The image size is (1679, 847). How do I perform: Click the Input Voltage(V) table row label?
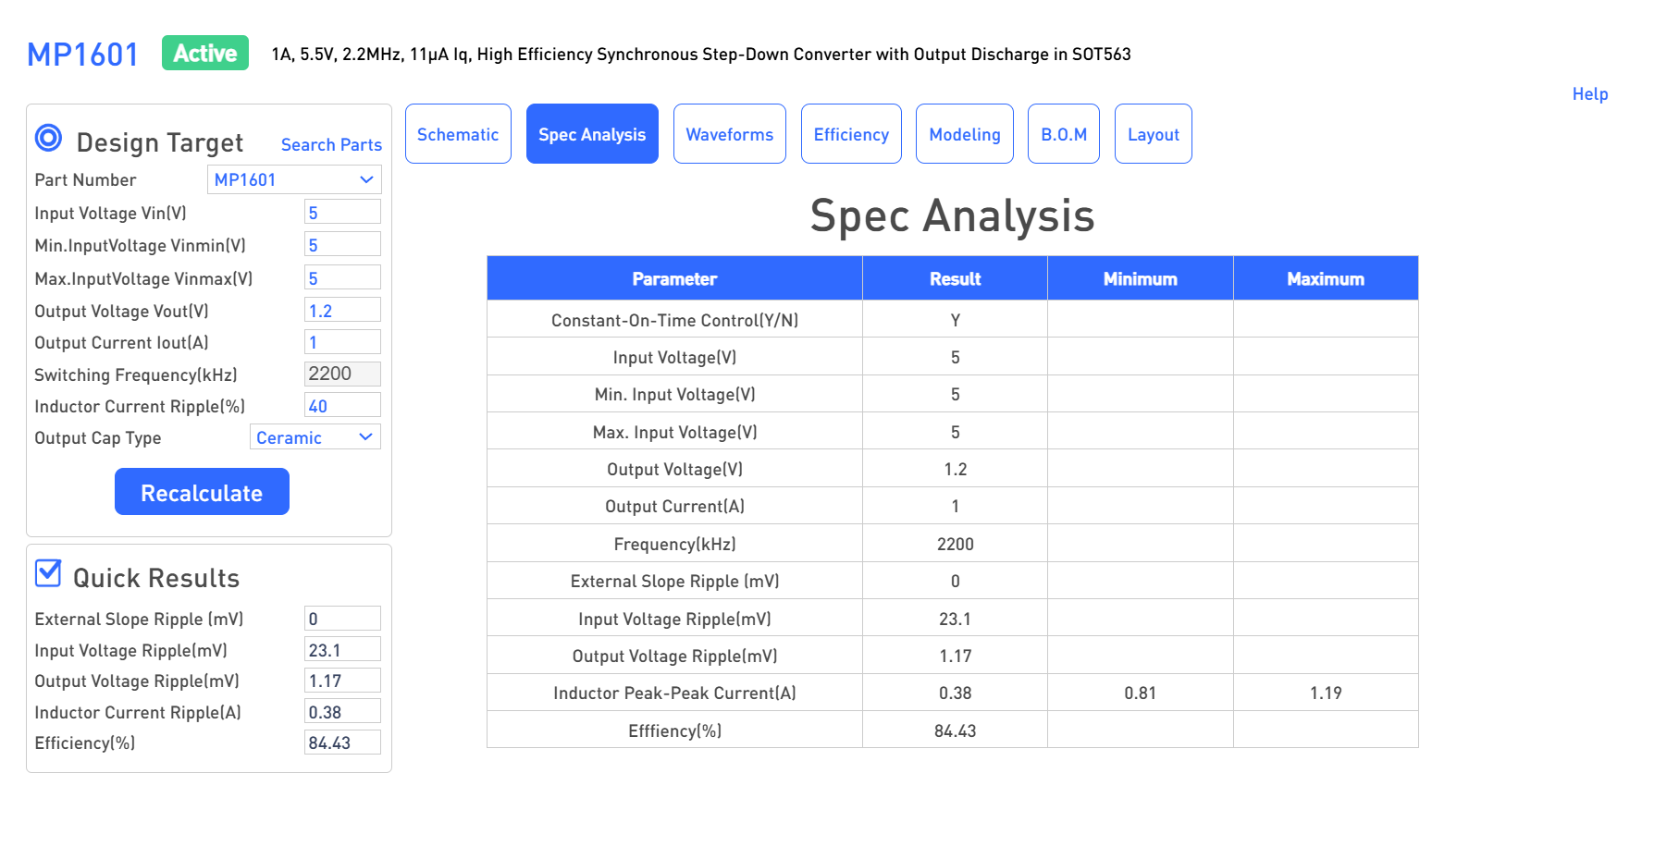point(674,357)
